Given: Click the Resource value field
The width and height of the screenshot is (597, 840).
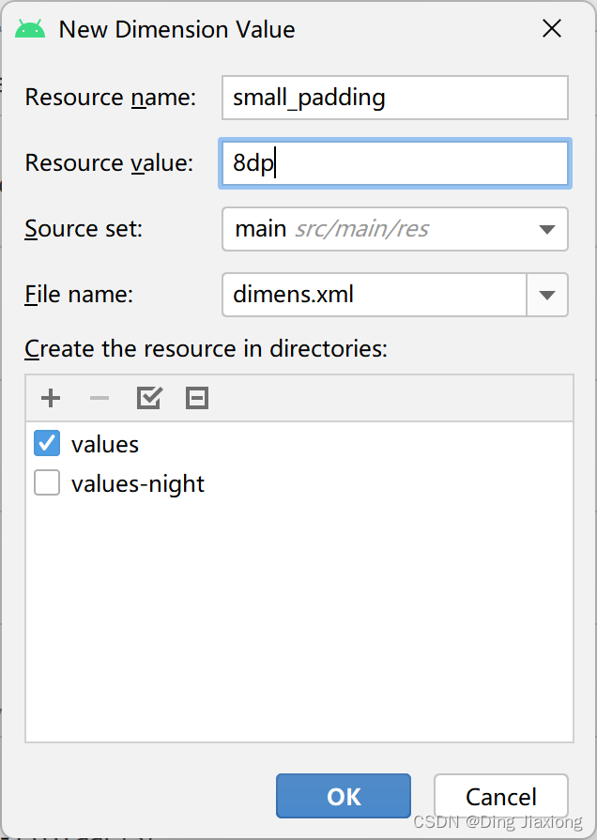Looking at the screenshot, I should click(395, 163).
